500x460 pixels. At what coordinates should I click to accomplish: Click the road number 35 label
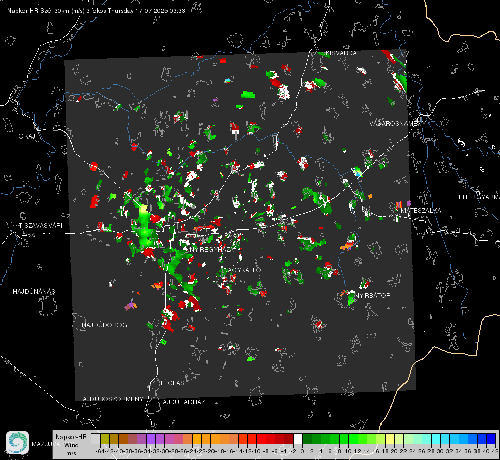tap(6, 361)
